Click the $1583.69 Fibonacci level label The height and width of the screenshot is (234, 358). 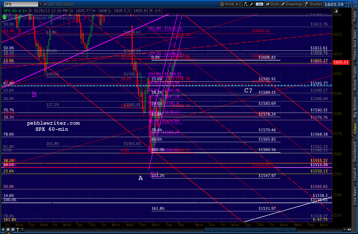pos(267,103)
